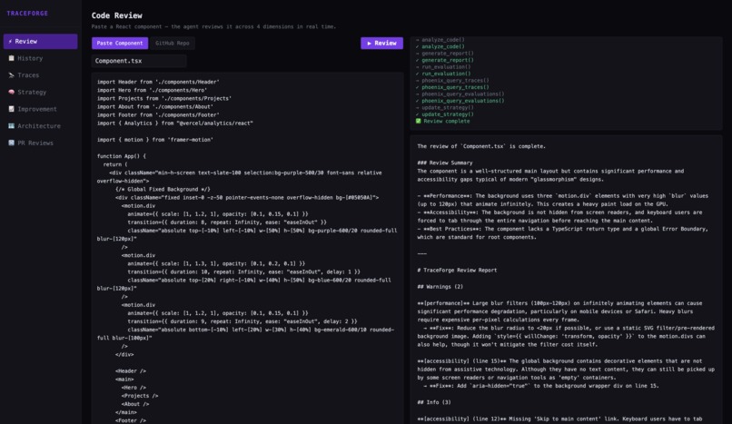Click the '## Info (3)' heading

click(434, 402)
